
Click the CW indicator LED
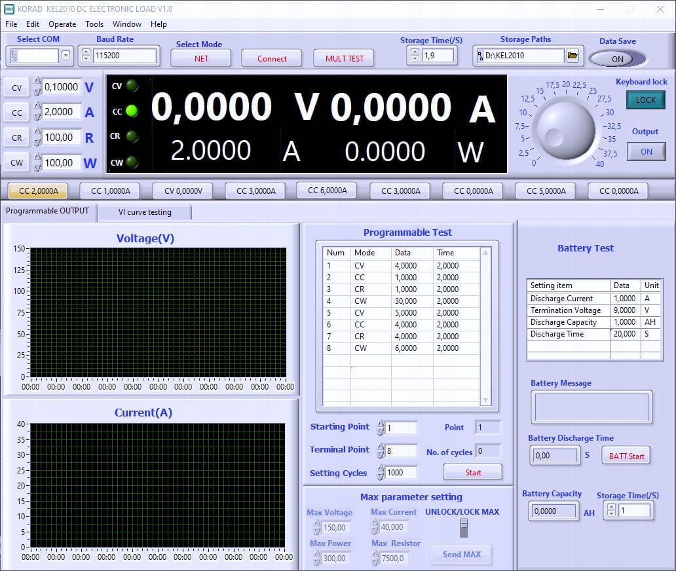point(132,162)
